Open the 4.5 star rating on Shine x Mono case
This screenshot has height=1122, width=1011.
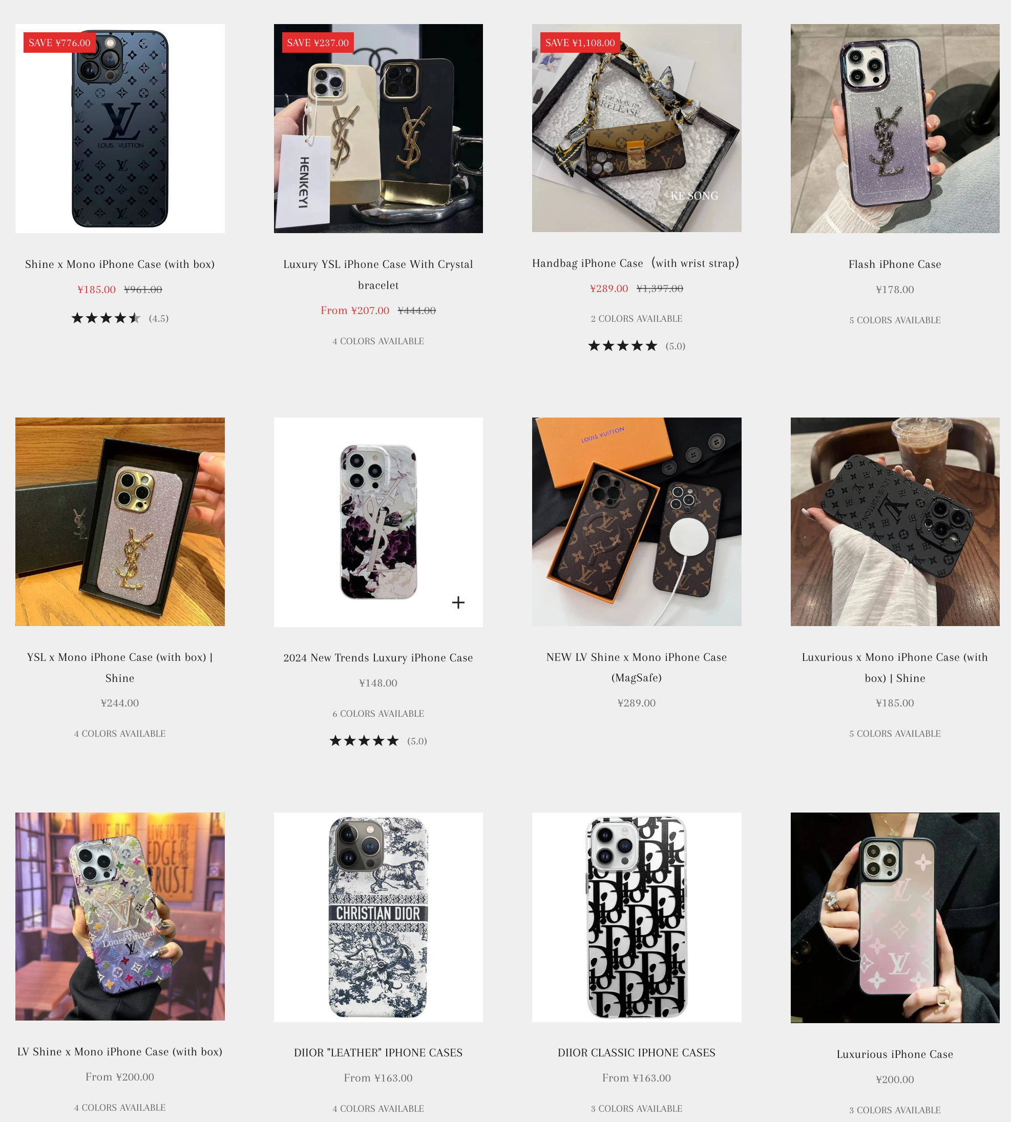pyautogui.click(x=120, y=319)
